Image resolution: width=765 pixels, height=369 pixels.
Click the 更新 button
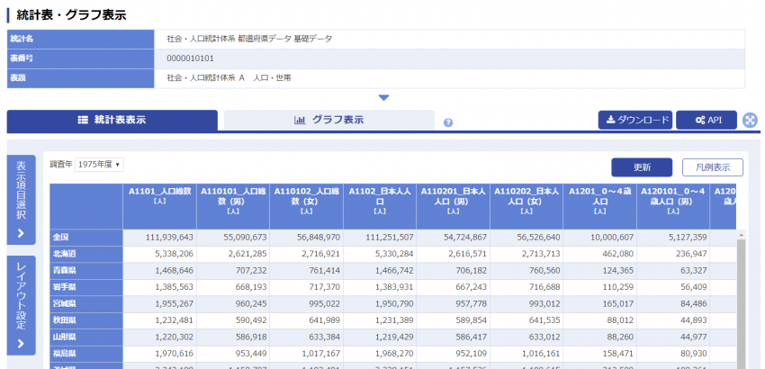(x=642, y=167)
